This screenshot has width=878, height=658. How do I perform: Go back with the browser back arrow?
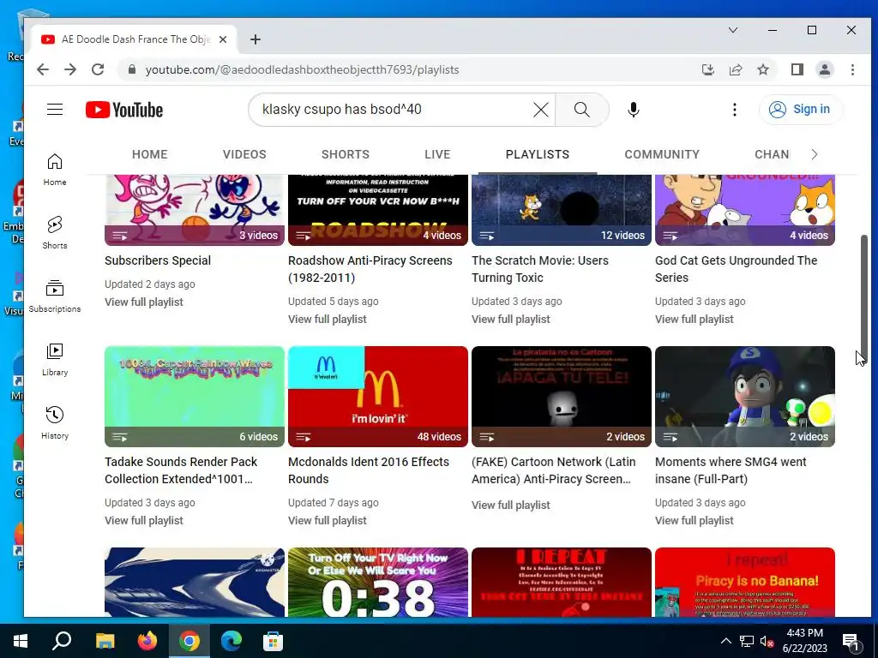(x=43, y=69)
